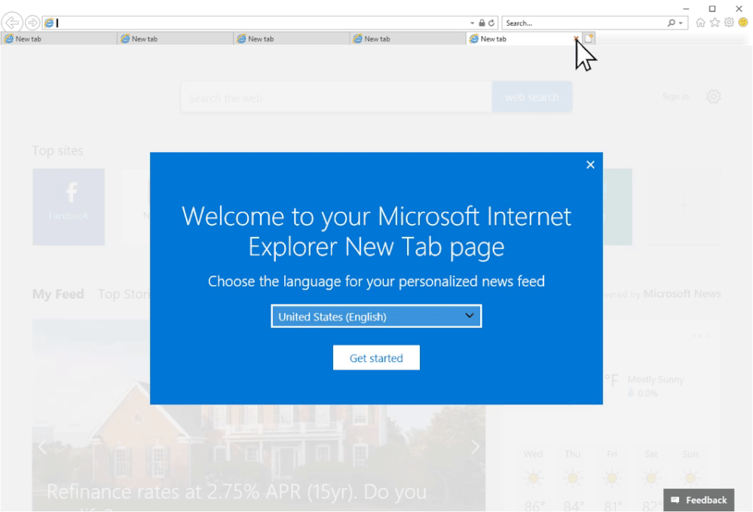Close the welcome dialog with X

(x=590, y=164)
